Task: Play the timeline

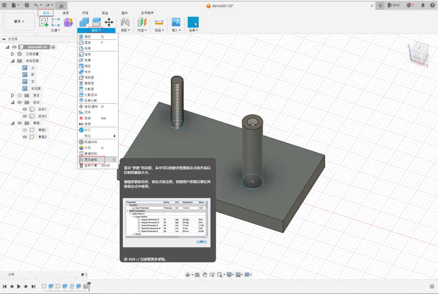Action: (x=19, y=286)
